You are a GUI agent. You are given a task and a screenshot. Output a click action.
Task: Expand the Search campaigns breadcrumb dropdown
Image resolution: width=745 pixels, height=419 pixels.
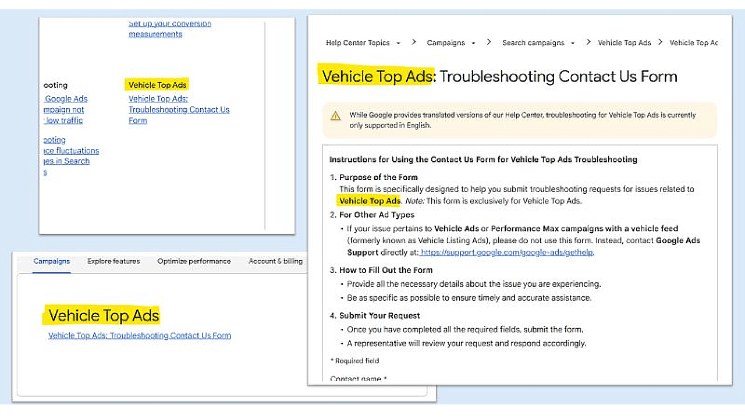573,43
